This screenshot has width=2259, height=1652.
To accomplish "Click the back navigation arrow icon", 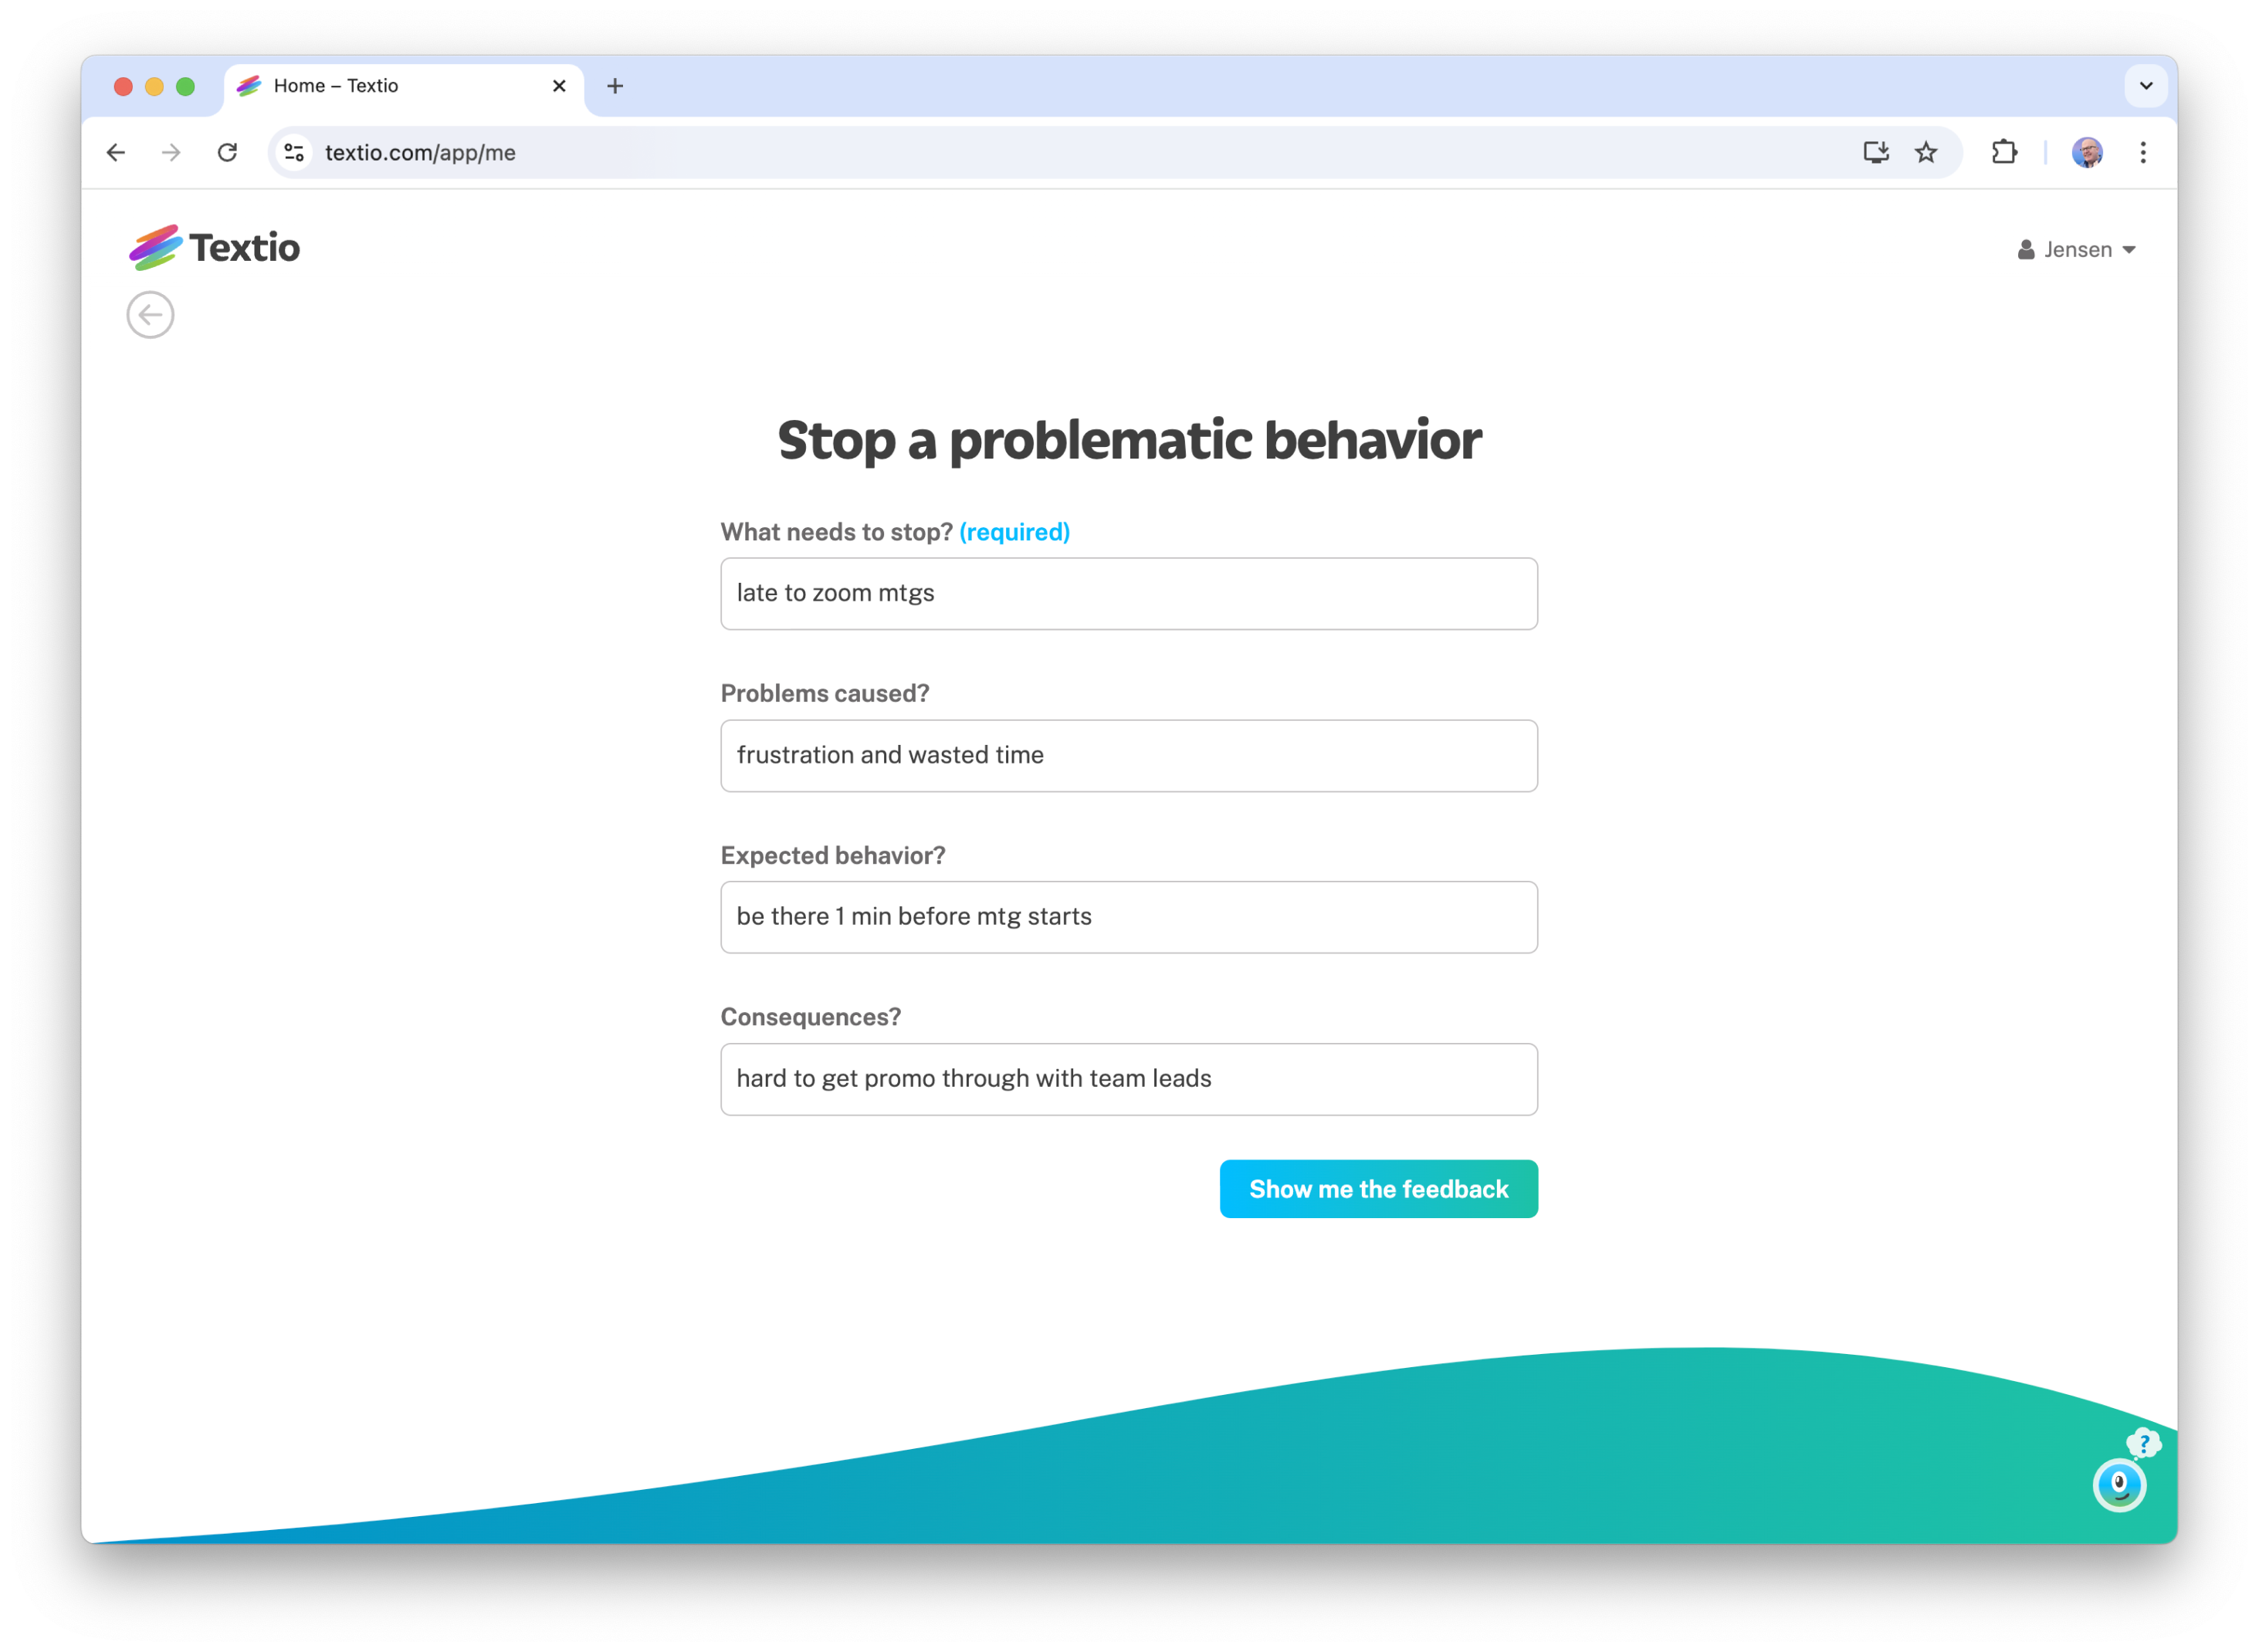I will click(x=151, y=314).
